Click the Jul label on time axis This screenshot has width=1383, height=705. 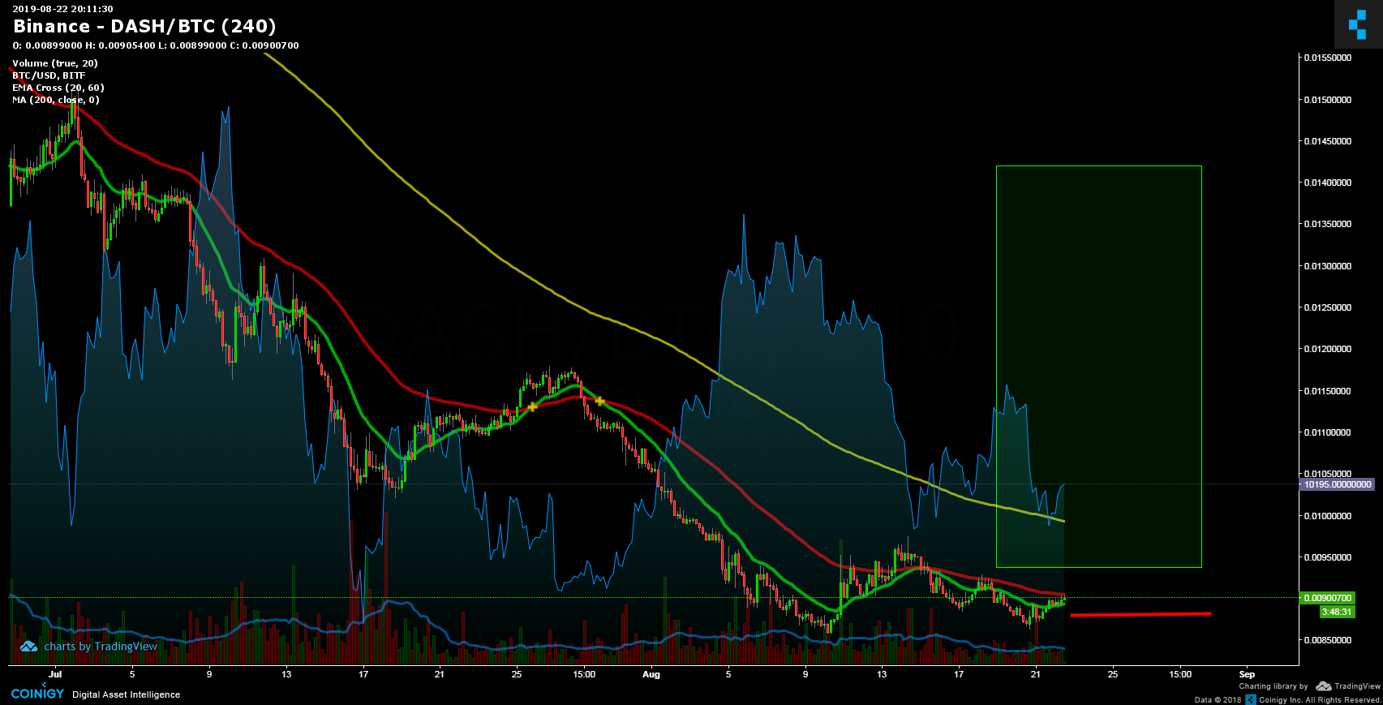pos(55,674)
